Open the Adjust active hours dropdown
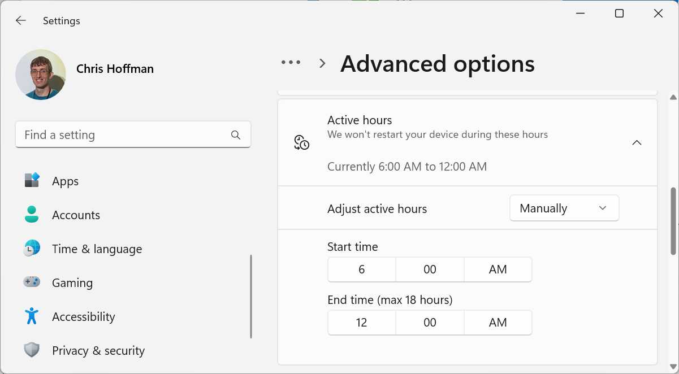Screen dimensions: 679x374 point(564,208)
